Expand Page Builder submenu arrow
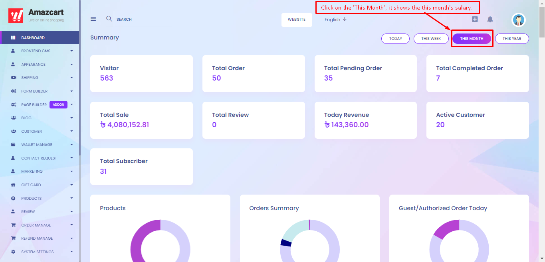 coord(71,104)
